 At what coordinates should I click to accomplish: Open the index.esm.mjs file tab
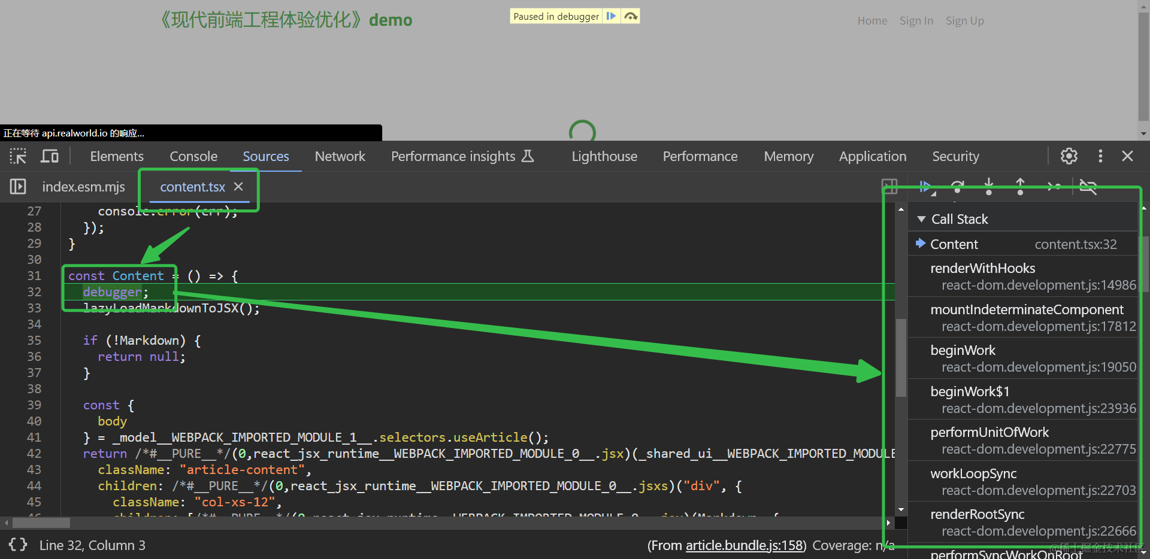83,187
